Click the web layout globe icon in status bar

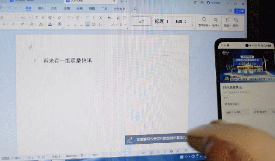[x=171, y=151]
